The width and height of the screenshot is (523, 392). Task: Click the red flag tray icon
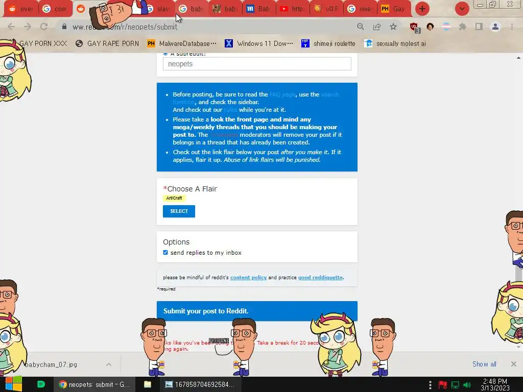click(x=443, y=385)
